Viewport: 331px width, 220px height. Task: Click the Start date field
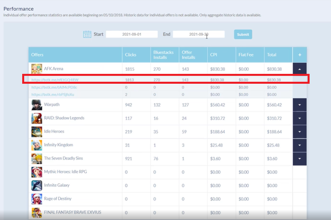132,34
